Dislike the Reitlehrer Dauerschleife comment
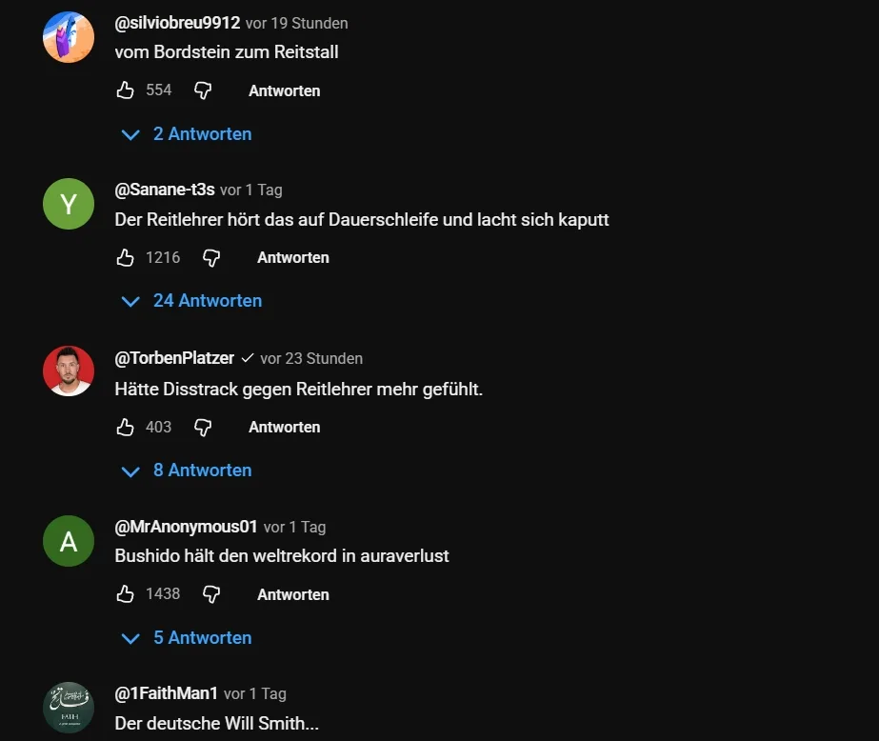Viewport: 879px width, 741px height. click(211, 257)
